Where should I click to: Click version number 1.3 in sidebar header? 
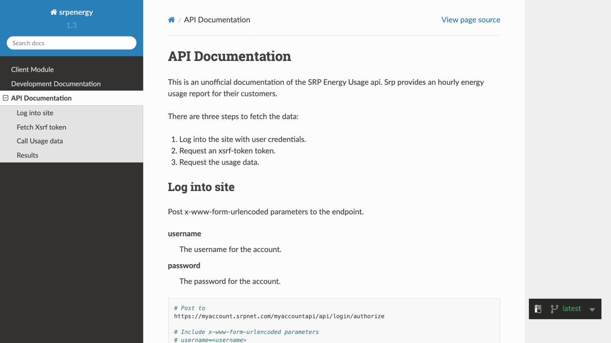tap(71, 25)
